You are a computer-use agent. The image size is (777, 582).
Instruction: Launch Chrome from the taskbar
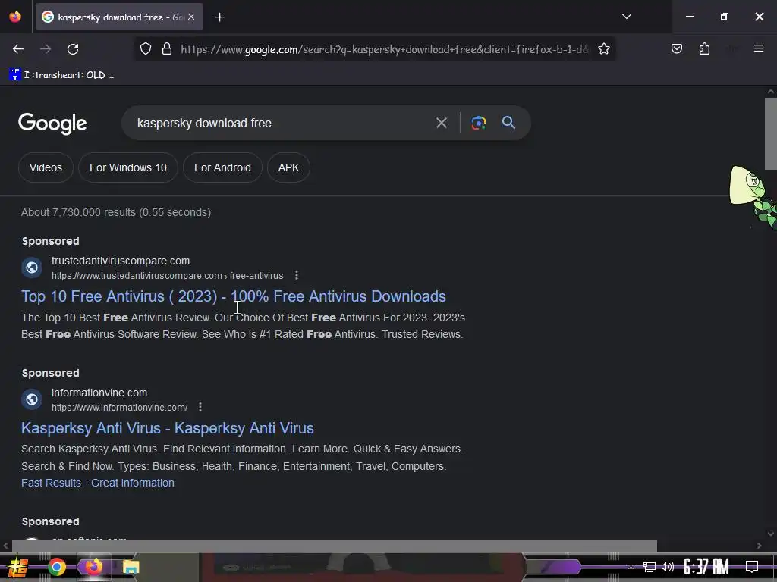(56, 567)
